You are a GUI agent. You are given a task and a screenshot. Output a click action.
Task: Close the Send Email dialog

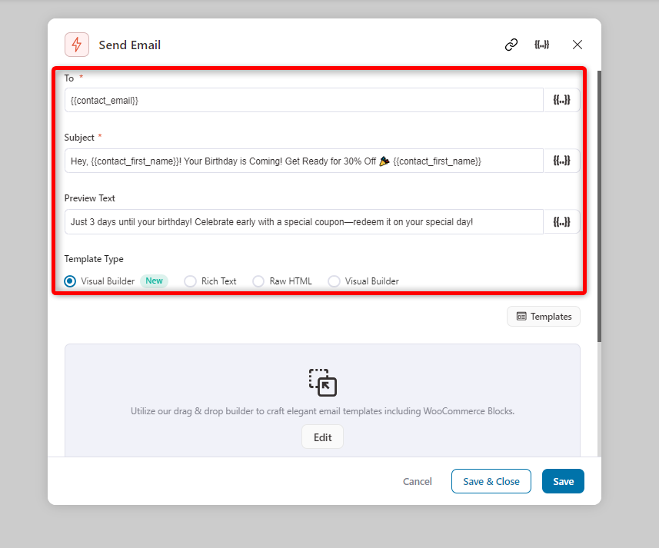click(x=577, y=45)
